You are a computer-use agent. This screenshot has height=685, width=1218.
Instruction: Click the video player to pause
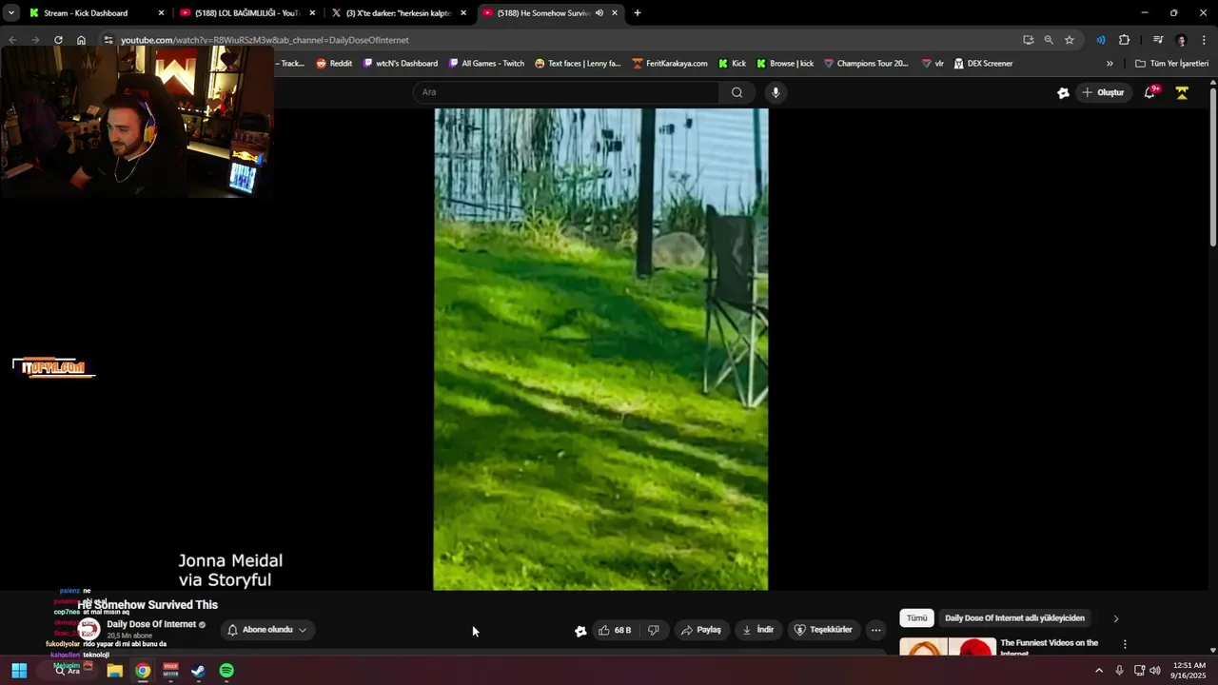[600, 349]
